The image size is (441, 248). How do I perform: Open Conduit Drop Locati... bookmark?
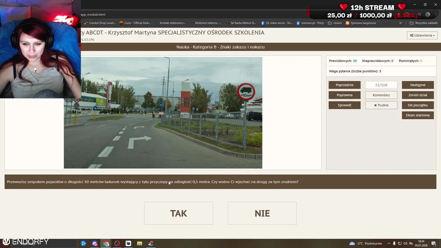100,23
